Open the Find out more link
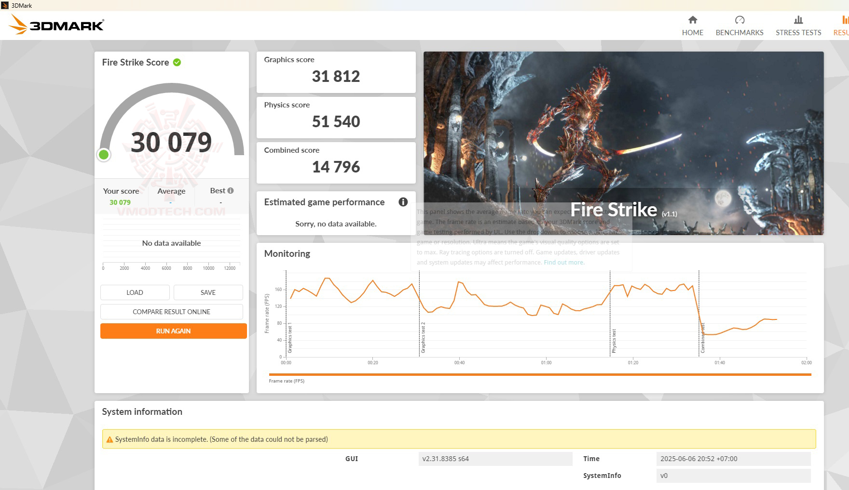Screen dimensions: 849x490 [x=563, y=262]
